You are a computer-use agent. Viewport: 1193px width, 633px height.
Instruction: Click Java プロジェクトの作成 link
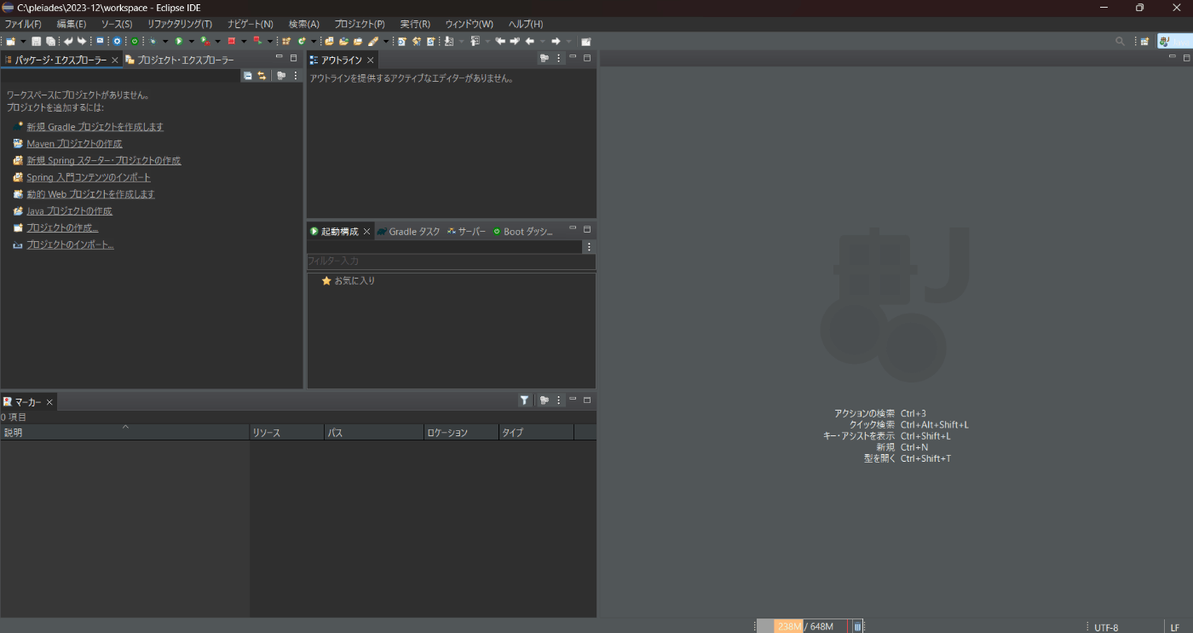coord(69,210)
